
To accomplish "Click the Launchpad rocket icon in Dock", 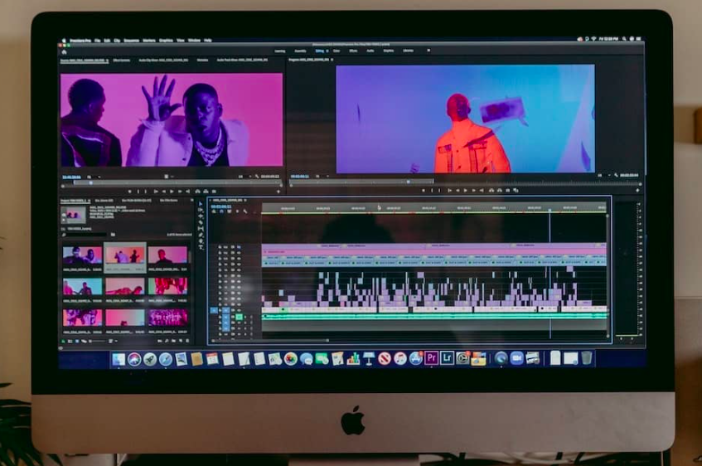I will 149,359.
